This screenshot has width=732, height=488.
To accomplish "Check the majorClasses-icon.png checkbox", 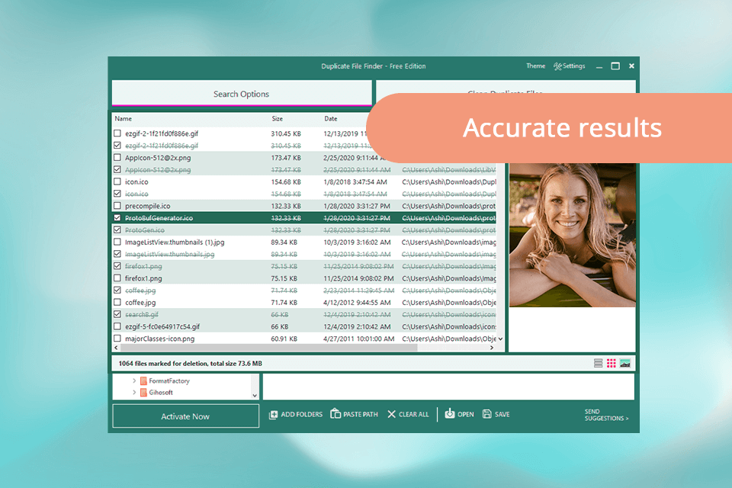I will coord(117,339).
